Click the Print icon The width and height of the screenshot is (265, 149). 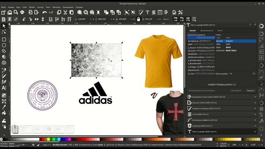(x=22, y=12)
